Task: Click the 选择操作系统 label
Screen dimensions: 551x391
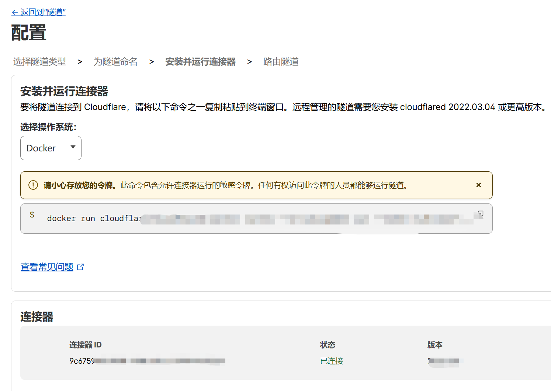Action: click(48, 127)
